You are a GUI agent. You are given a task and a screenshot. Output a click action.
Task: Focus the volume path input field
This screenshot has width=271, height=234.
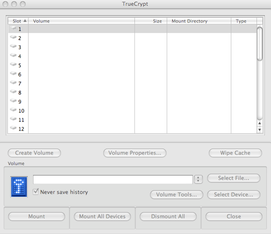113,179
